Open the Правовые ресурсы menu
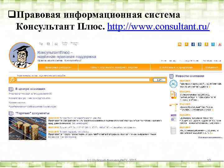This screenshot has height=168, width=224. coord(58,67)
